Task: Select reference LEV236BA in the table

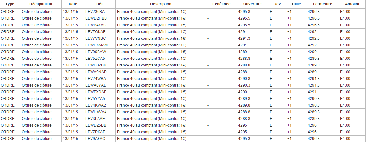Action: (x=95, y=12)
